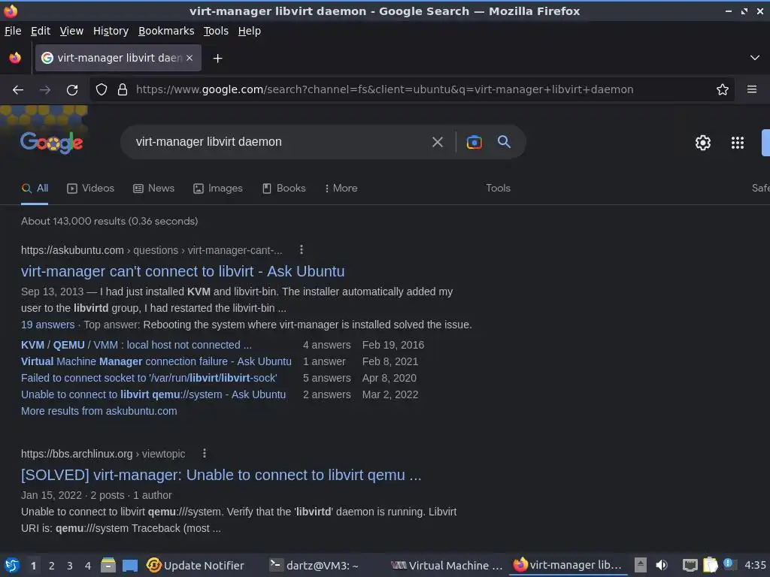This screenshot has width=770, height=577.
Task: Expand the list all tabs chevron
Action: (755, 58)
